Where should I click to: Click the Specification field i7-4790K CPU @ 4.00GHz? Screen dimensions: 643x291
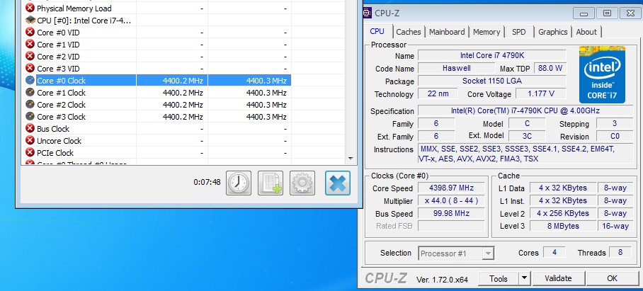[525, 110]
